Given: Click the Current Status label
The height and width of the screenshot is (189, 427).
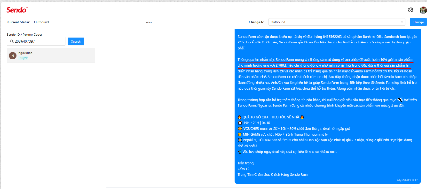Looking at the screenshot, I should [x=19, y=22].
